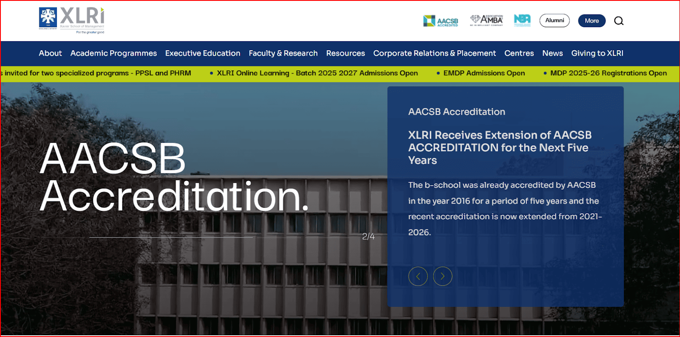Open Executive Education menu
Screen dimensions: 680x337
point(203,53)
